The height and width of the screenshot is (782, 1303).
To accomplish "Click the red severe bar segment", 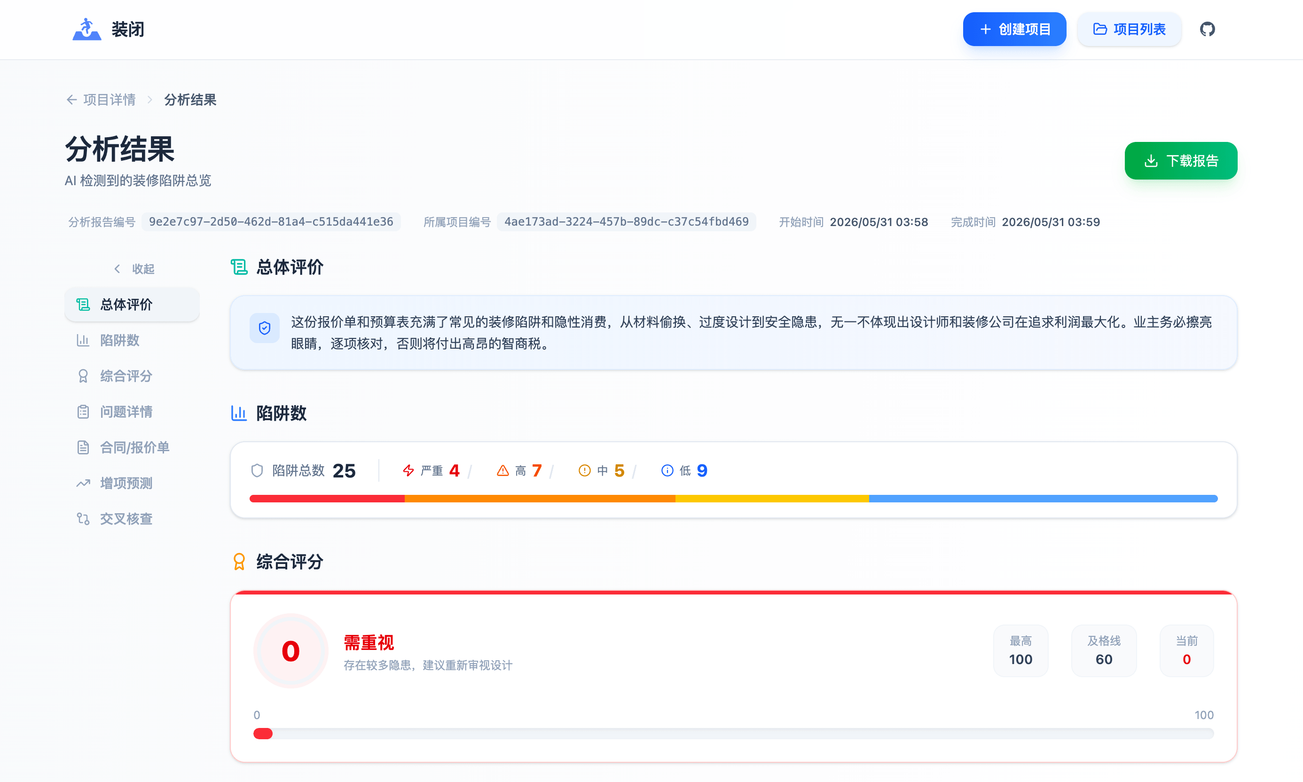I will pos(327,499).
